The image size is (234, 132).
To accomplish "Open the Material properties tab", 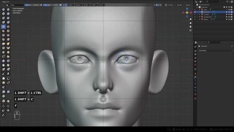I will [195, 94].
